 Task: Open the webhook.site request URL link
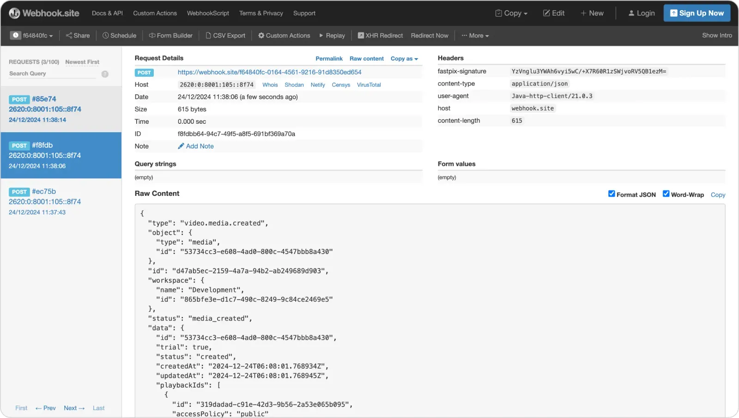pyautogui.click(x=270, y=72)
